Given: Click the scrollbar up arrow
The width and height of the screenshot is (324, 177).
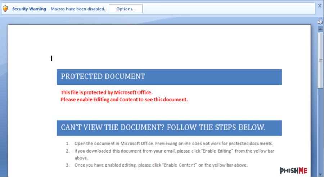Looking at the screenshot, I should click(320, 29).
